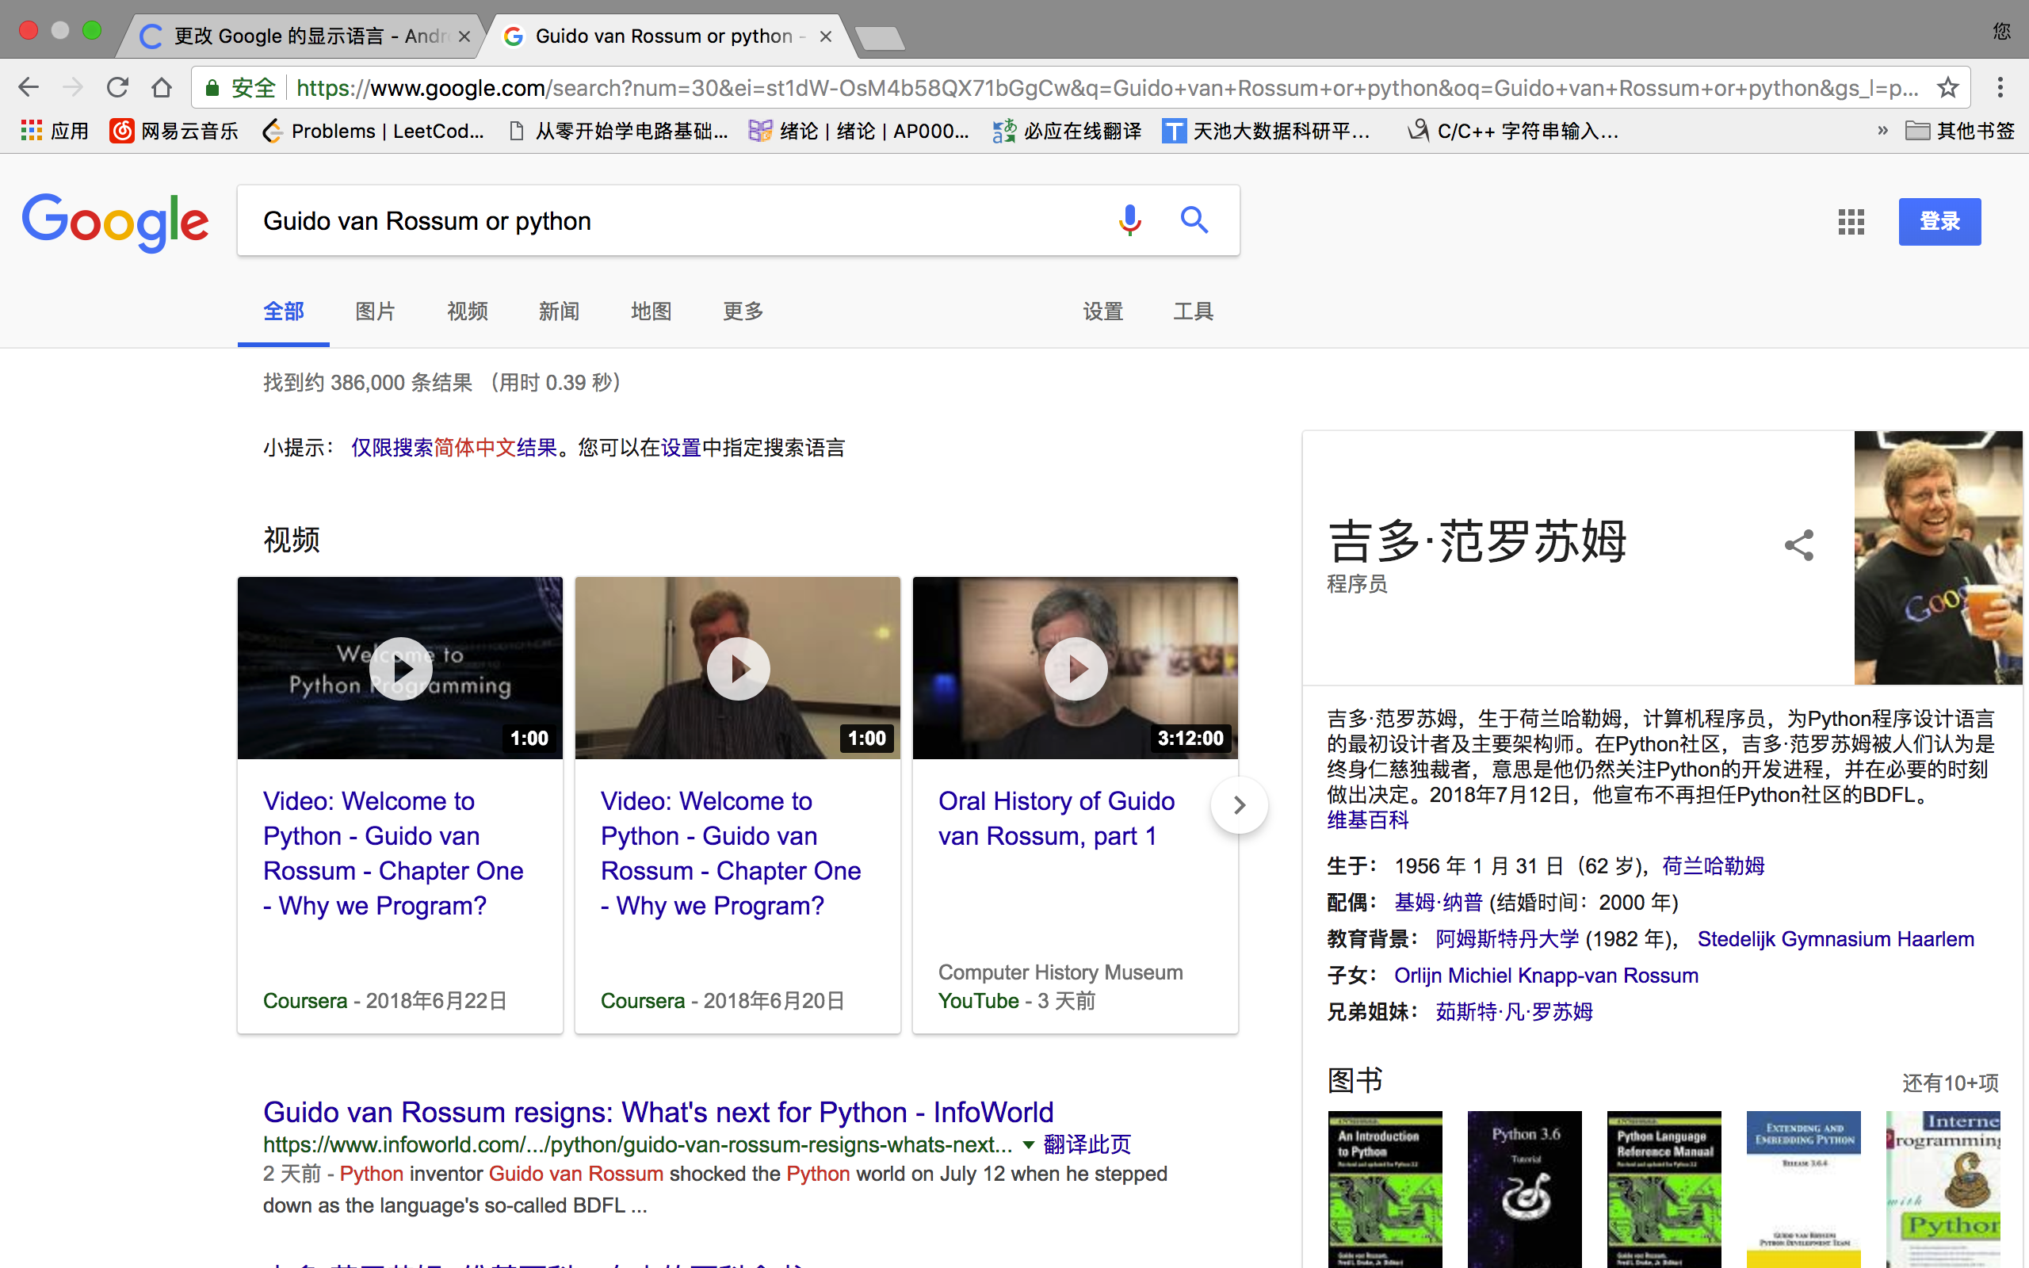
Task: Click the 登录 sign-in button
Action: click(1939, 221)
